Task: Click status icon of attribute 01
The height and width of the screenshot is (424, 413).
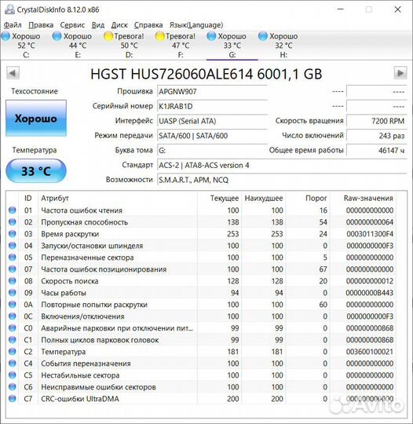Action: pyautogui.click(x=13, y=210)
